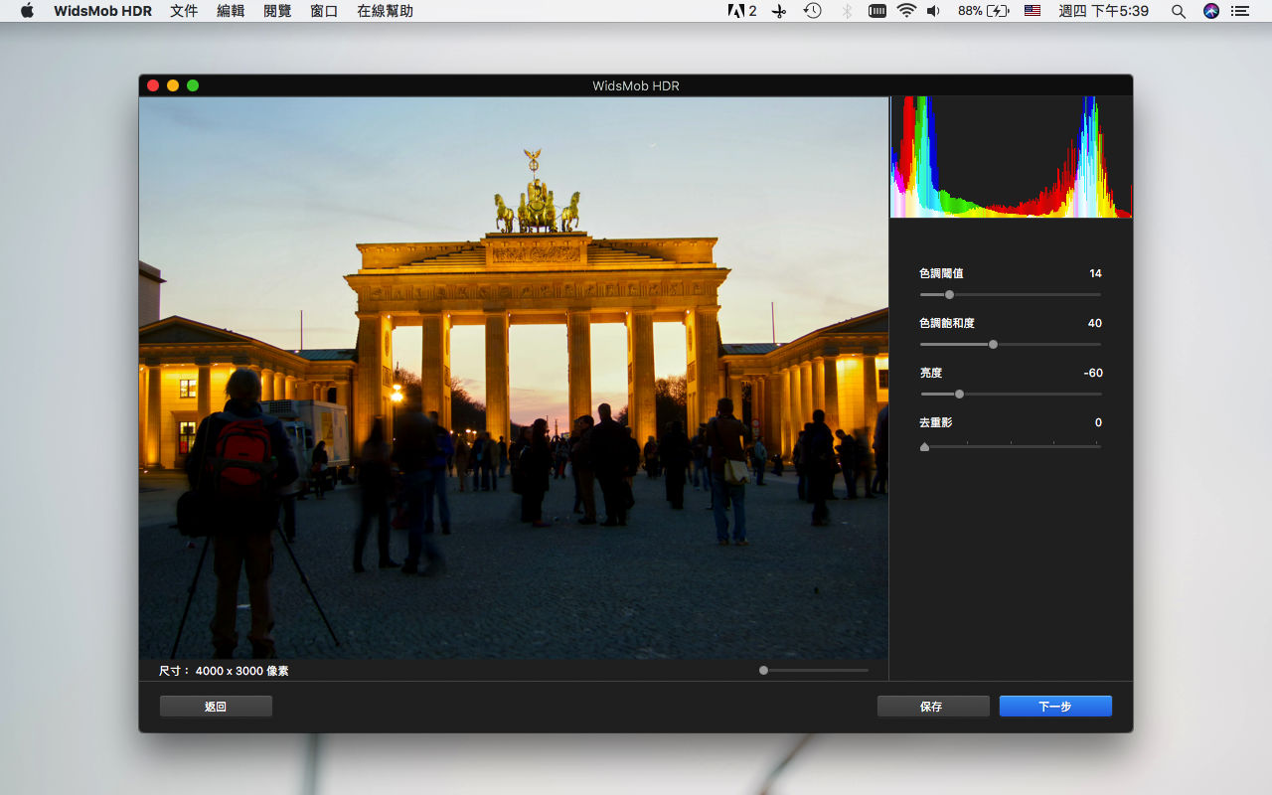Click the color histogram display

tap(1011, 157)
